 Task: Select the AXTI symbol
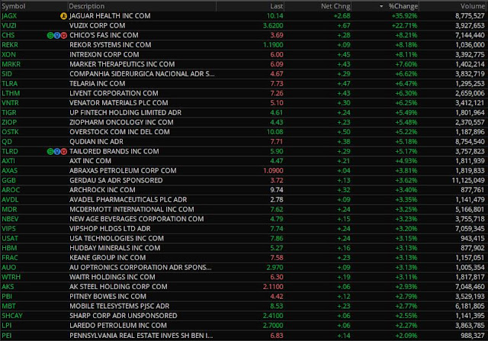click(x=8, y=161)
